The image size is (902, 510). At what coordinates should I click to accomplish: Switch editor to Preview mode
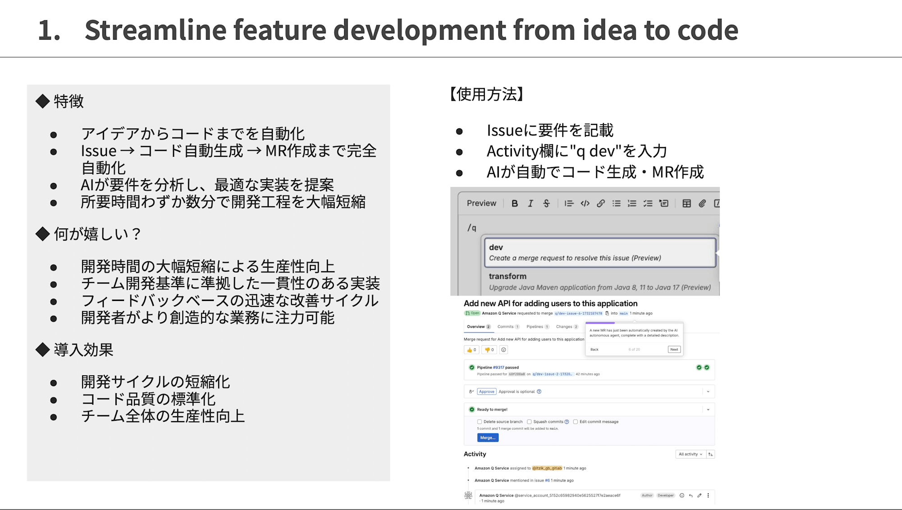[481, 203]
